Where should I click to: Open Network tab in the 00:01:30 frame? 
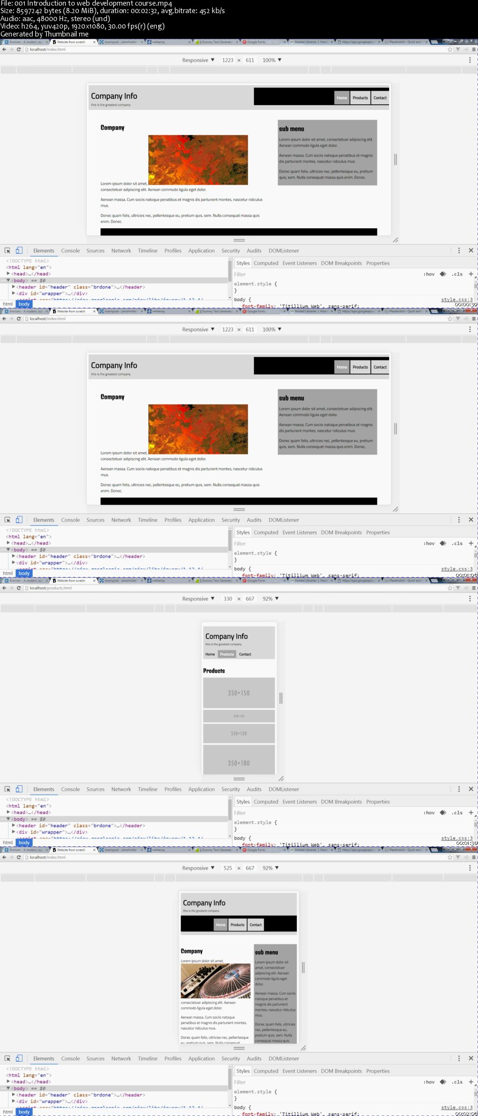point(121,789)
